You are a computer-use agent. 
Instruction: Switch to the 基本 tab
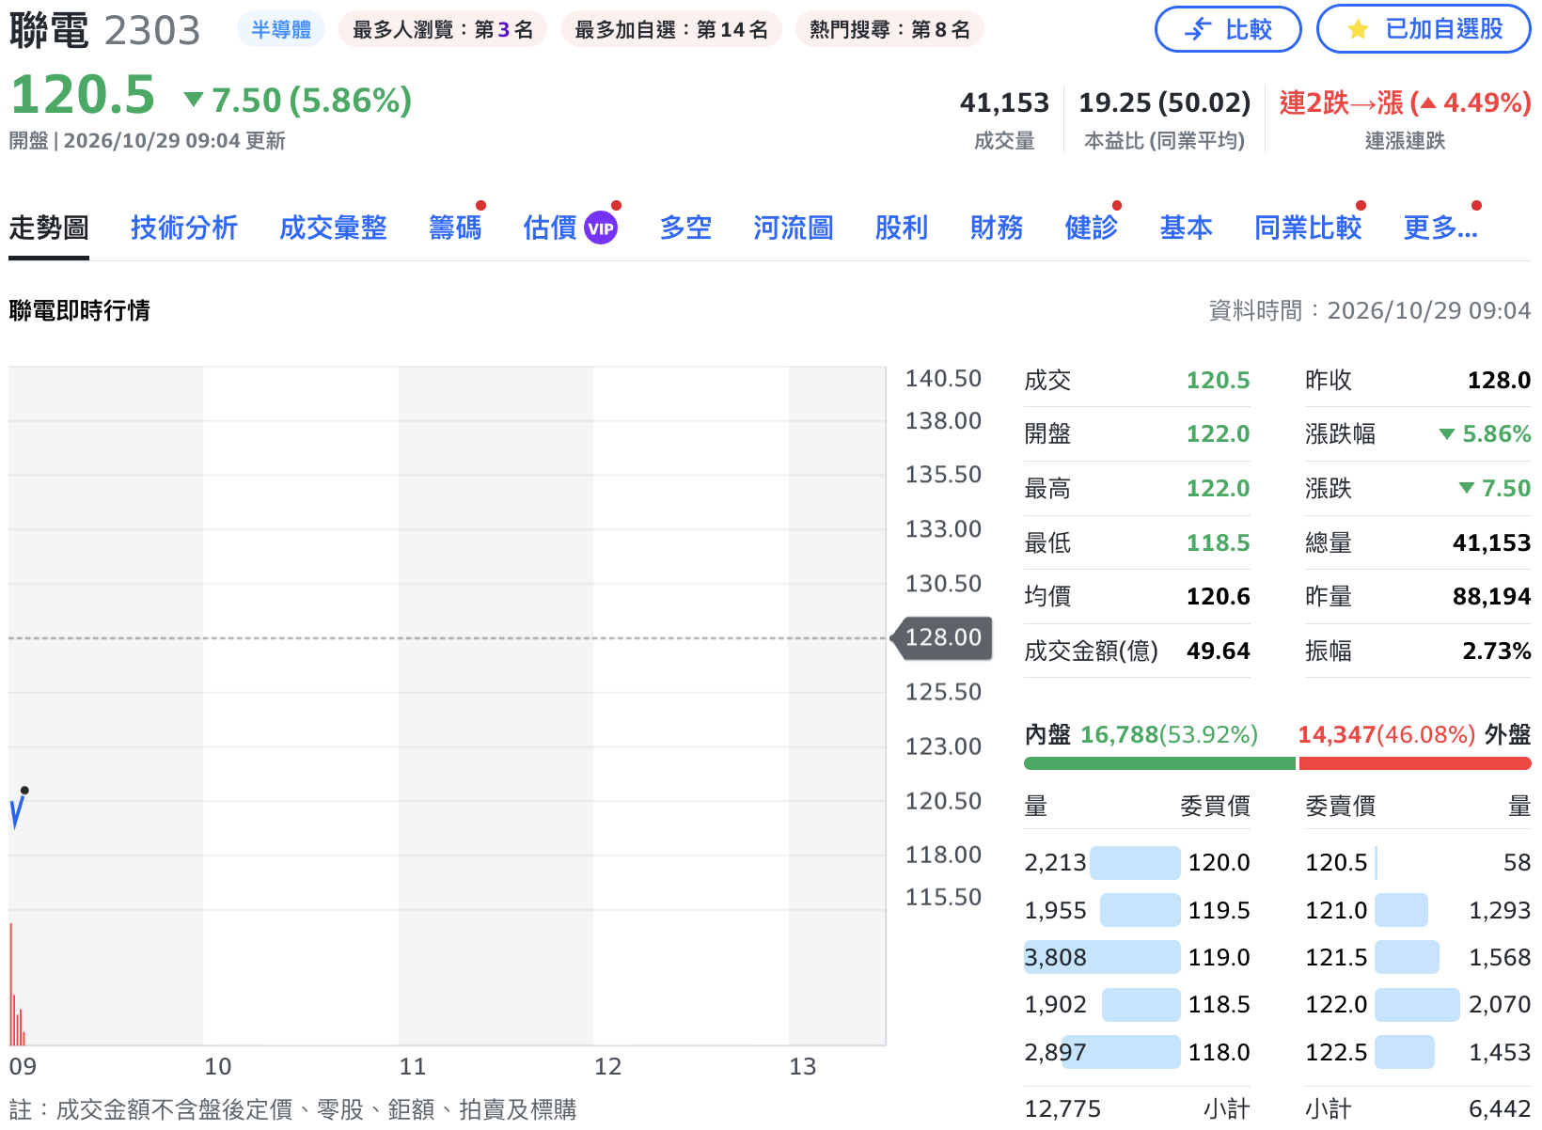coord(1187,228)
